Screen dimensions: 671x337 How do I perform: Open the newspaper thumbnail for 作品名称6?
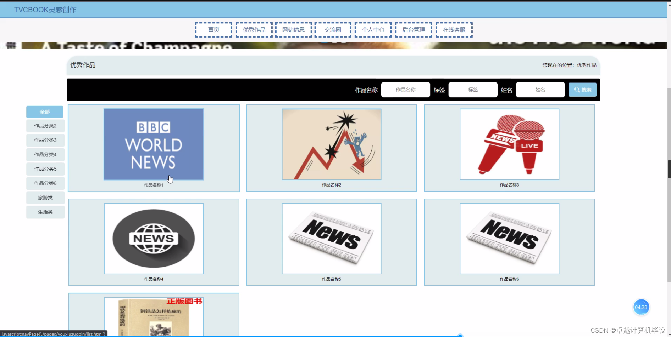[509, 239]
